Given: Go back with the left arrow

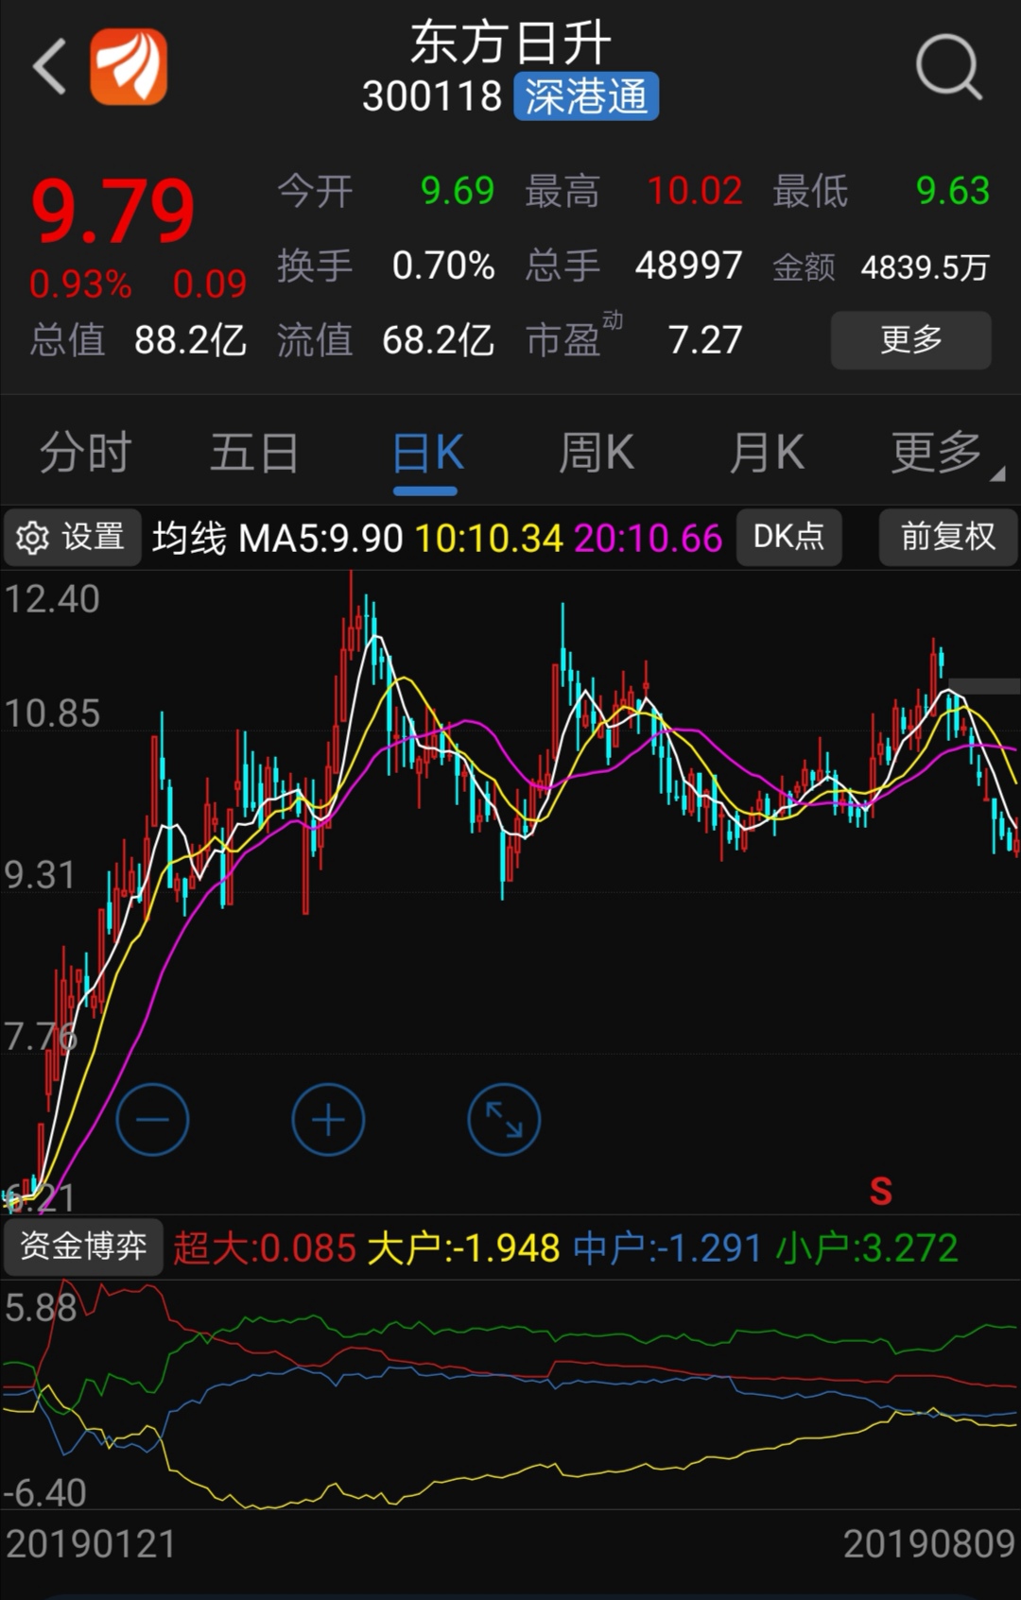Looking at the screenshot, I should click(x=49, y=67).
